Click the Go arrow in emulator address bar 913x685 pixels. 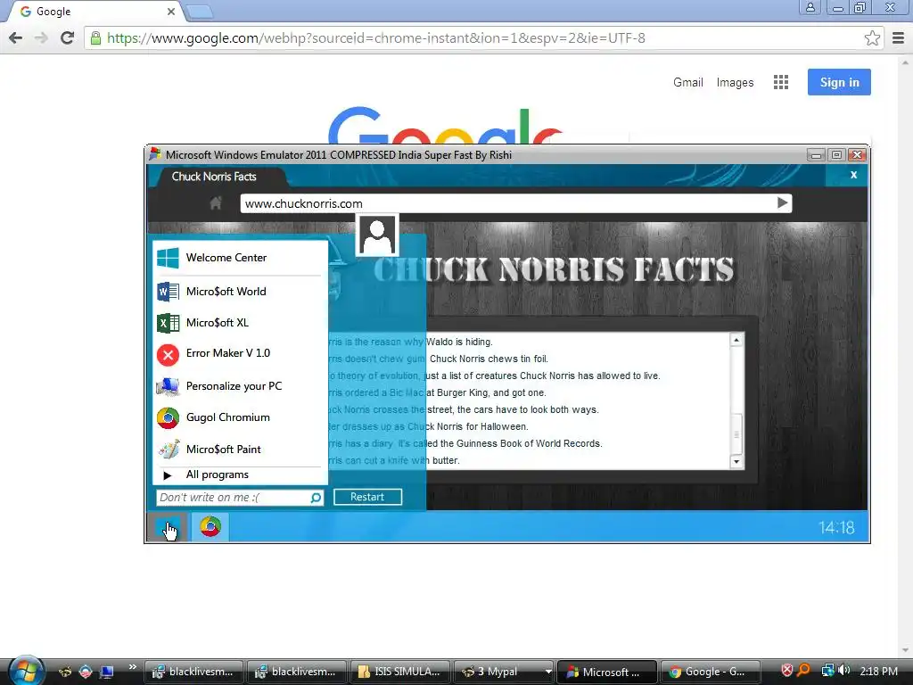pyautogui.click(x=783, y=202)
